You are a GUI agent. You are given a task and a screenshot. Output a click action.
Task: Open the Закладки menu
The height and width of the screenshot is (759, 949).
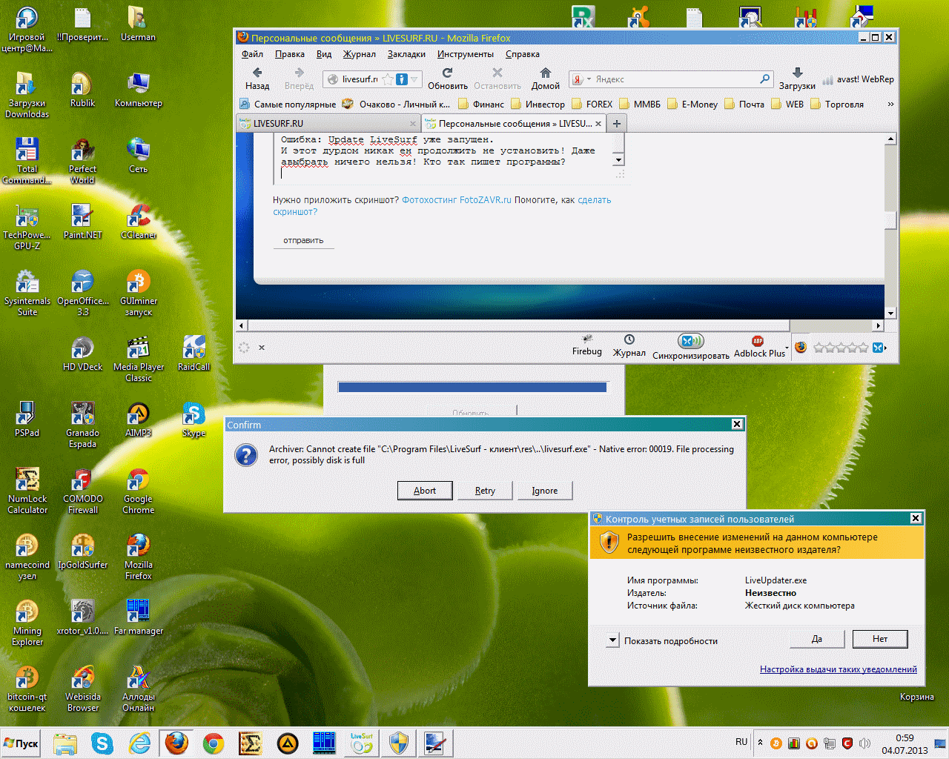[406, 54]
